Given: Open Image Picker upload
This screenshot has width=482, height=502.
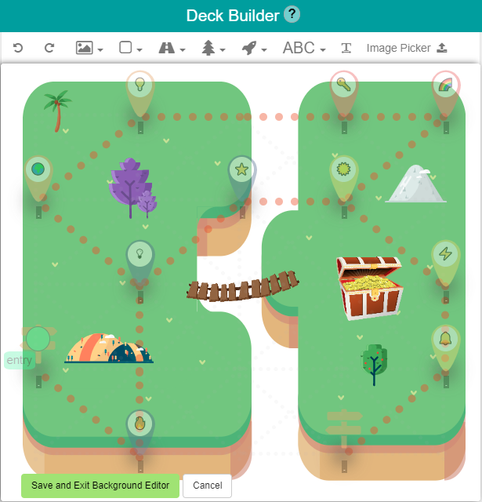Looking at the screenshot, I should coord(407,48).
